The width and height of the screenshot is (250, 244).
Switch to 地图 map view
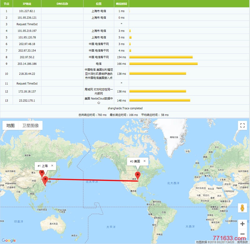point(10,125)
